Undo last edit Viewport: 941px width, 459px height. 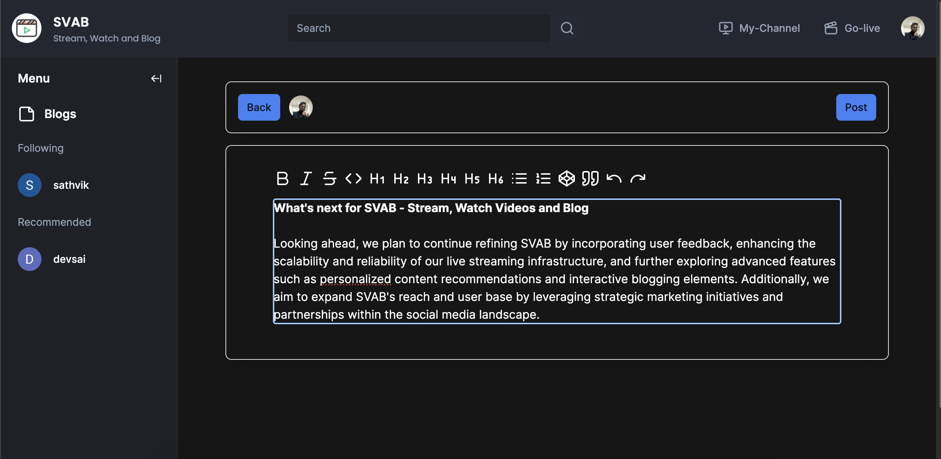[614, 179]
